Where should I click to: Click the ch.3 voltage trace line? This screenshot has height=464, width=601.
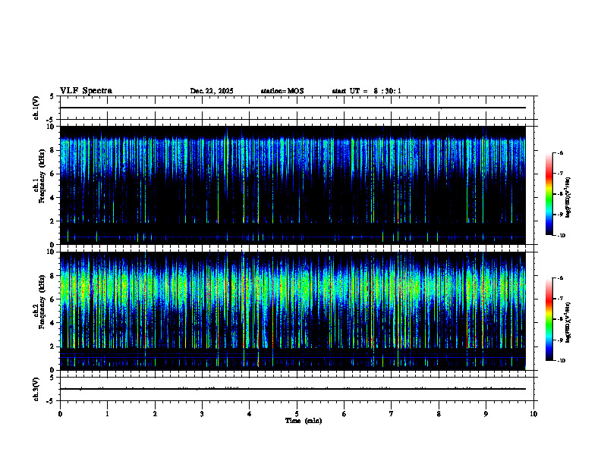click(293, 389)
